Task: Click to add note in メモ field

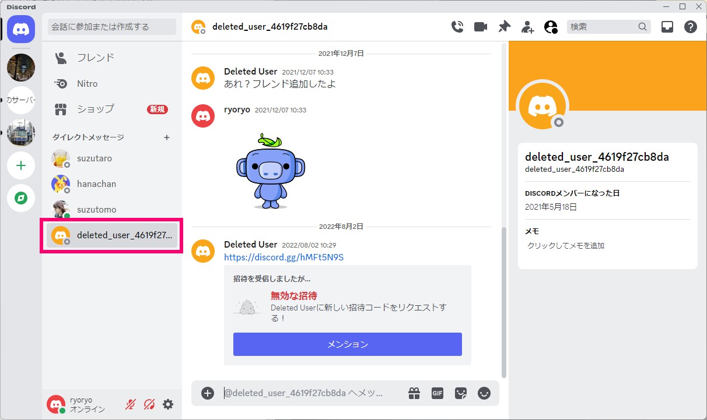Action: [607, 246]
